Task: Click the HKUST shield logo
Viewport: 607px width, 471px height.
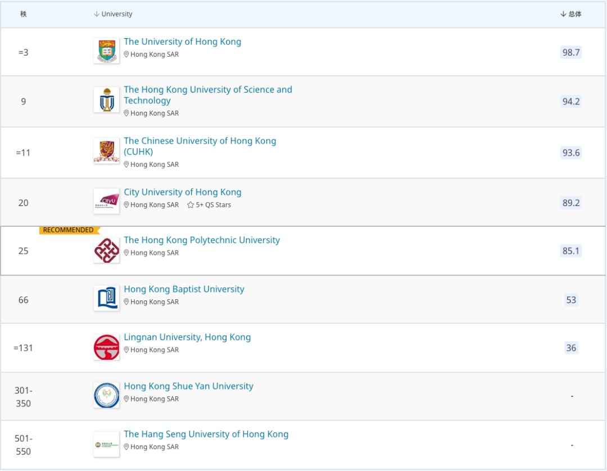Action: 106,100
